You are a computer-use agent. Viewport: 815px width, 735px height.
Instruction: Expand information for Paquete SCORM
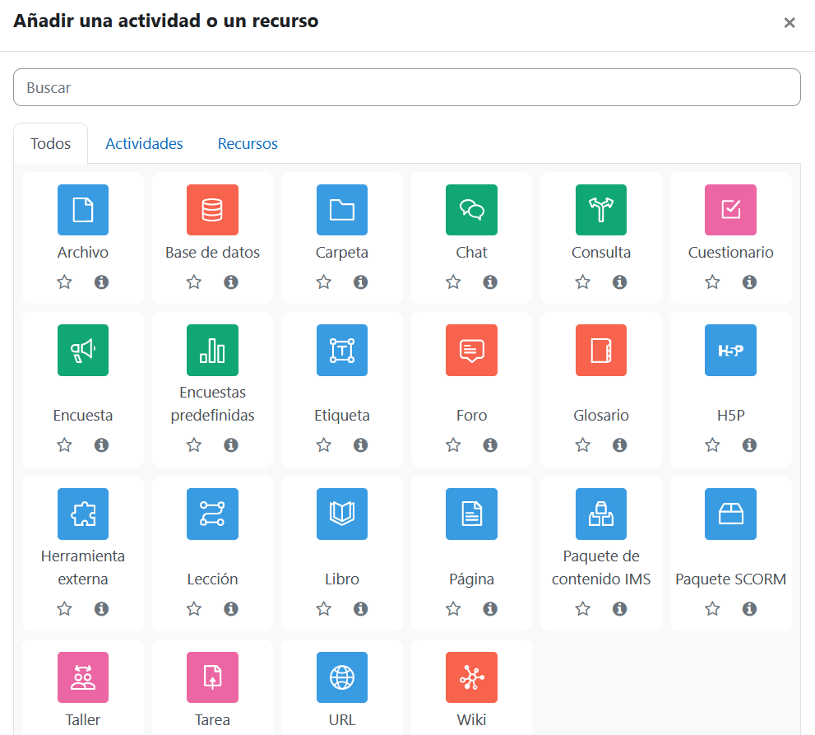click(x=749, y=608)
